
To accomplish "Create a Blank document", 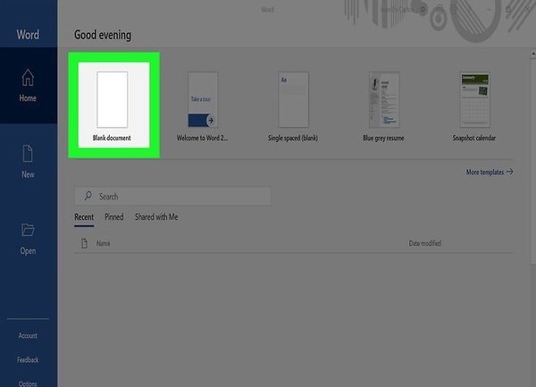I will click(x=113, y=106).
